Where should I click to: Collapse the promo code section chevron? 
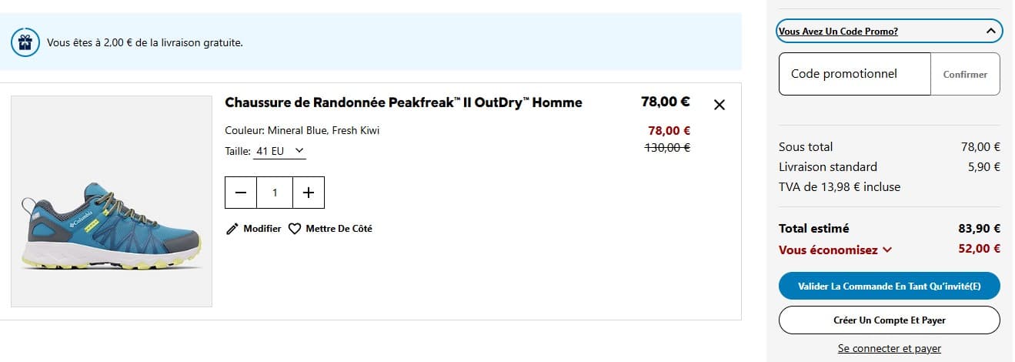pyautogui.click(x=991, y=32)
